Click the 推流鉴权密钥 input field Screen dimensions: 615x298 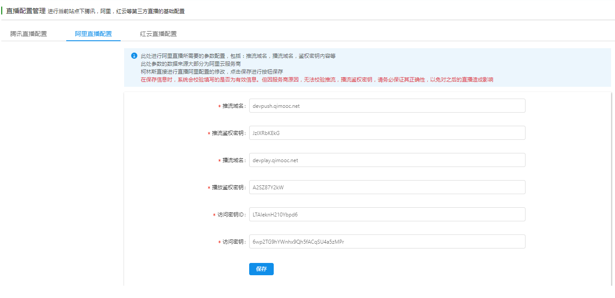tap(387, 133)
